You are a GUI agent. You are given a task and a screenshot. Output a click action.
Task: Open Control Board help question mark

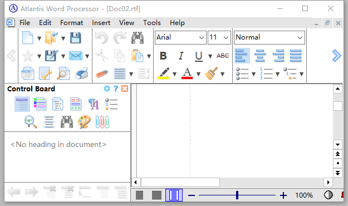(x=116, y=89)
